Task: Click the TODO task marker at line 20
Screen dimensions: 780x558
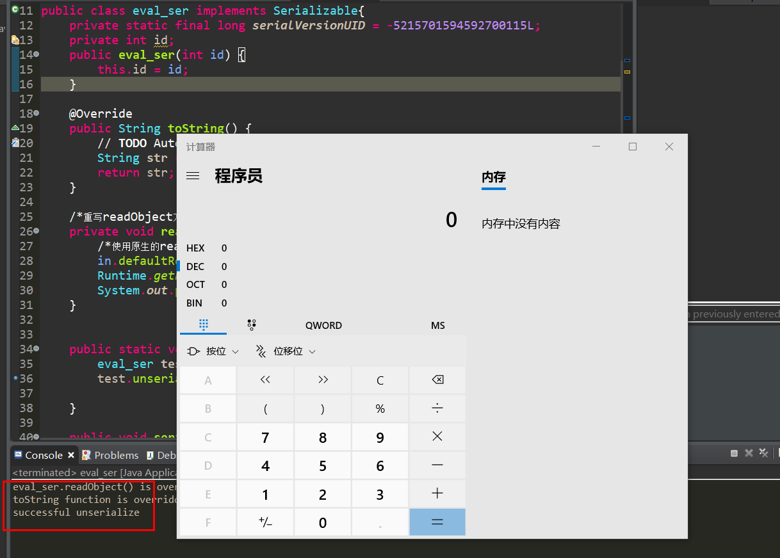Action: pyautogui.click(x=15, y=143)
